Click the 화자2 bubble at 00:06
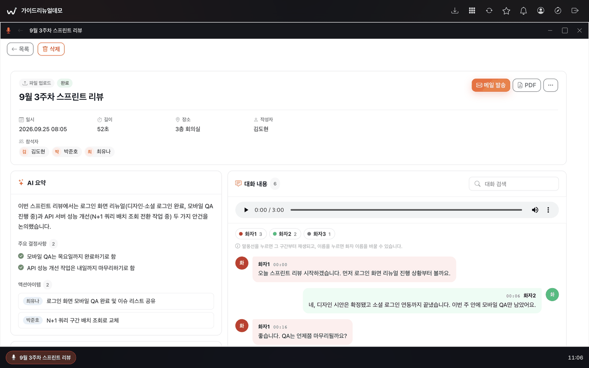589x368 pixels. 422,301
